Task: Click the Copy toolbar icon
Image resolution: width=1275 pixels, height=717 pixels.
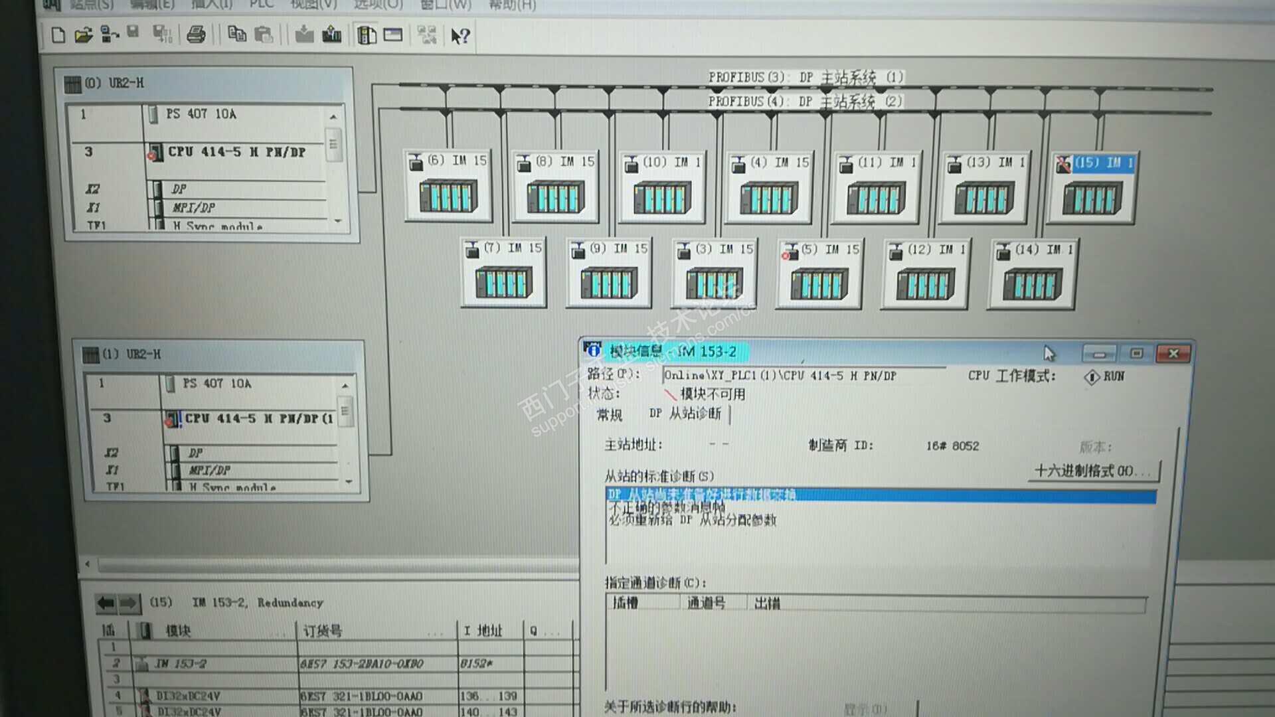Action: [x=236, y=34]
